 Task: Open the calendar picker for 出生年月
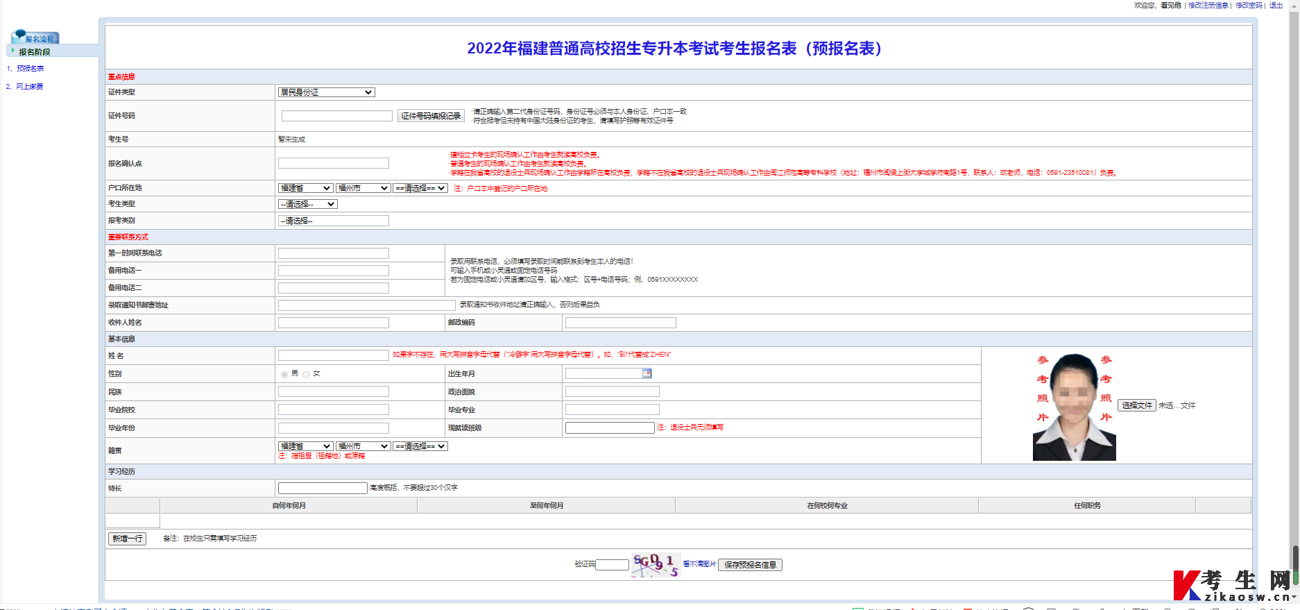[647, 373]
